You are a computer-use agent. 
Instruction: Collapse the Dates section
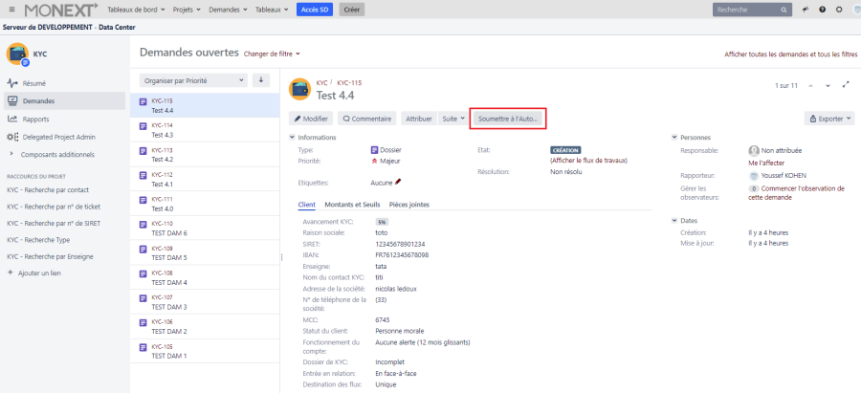[674, 221]
